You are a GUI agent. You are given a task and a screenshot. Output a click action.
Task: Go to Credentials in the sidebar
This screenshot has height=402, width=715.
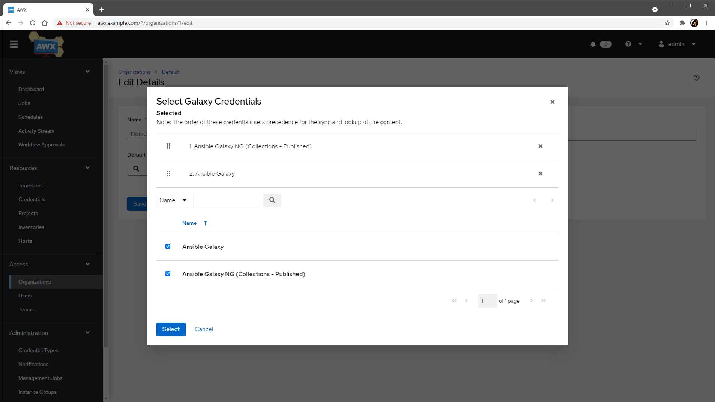pyautogui.click(x=32, y=199)
